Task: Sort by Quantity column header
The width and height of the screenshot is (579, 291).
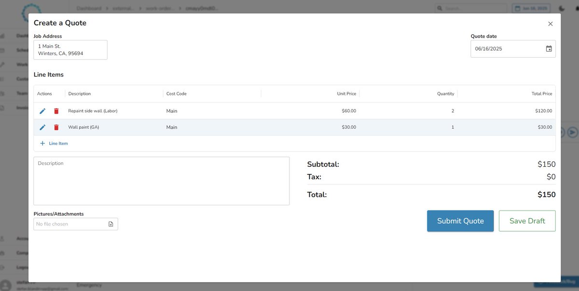Action: click(446, 94)
